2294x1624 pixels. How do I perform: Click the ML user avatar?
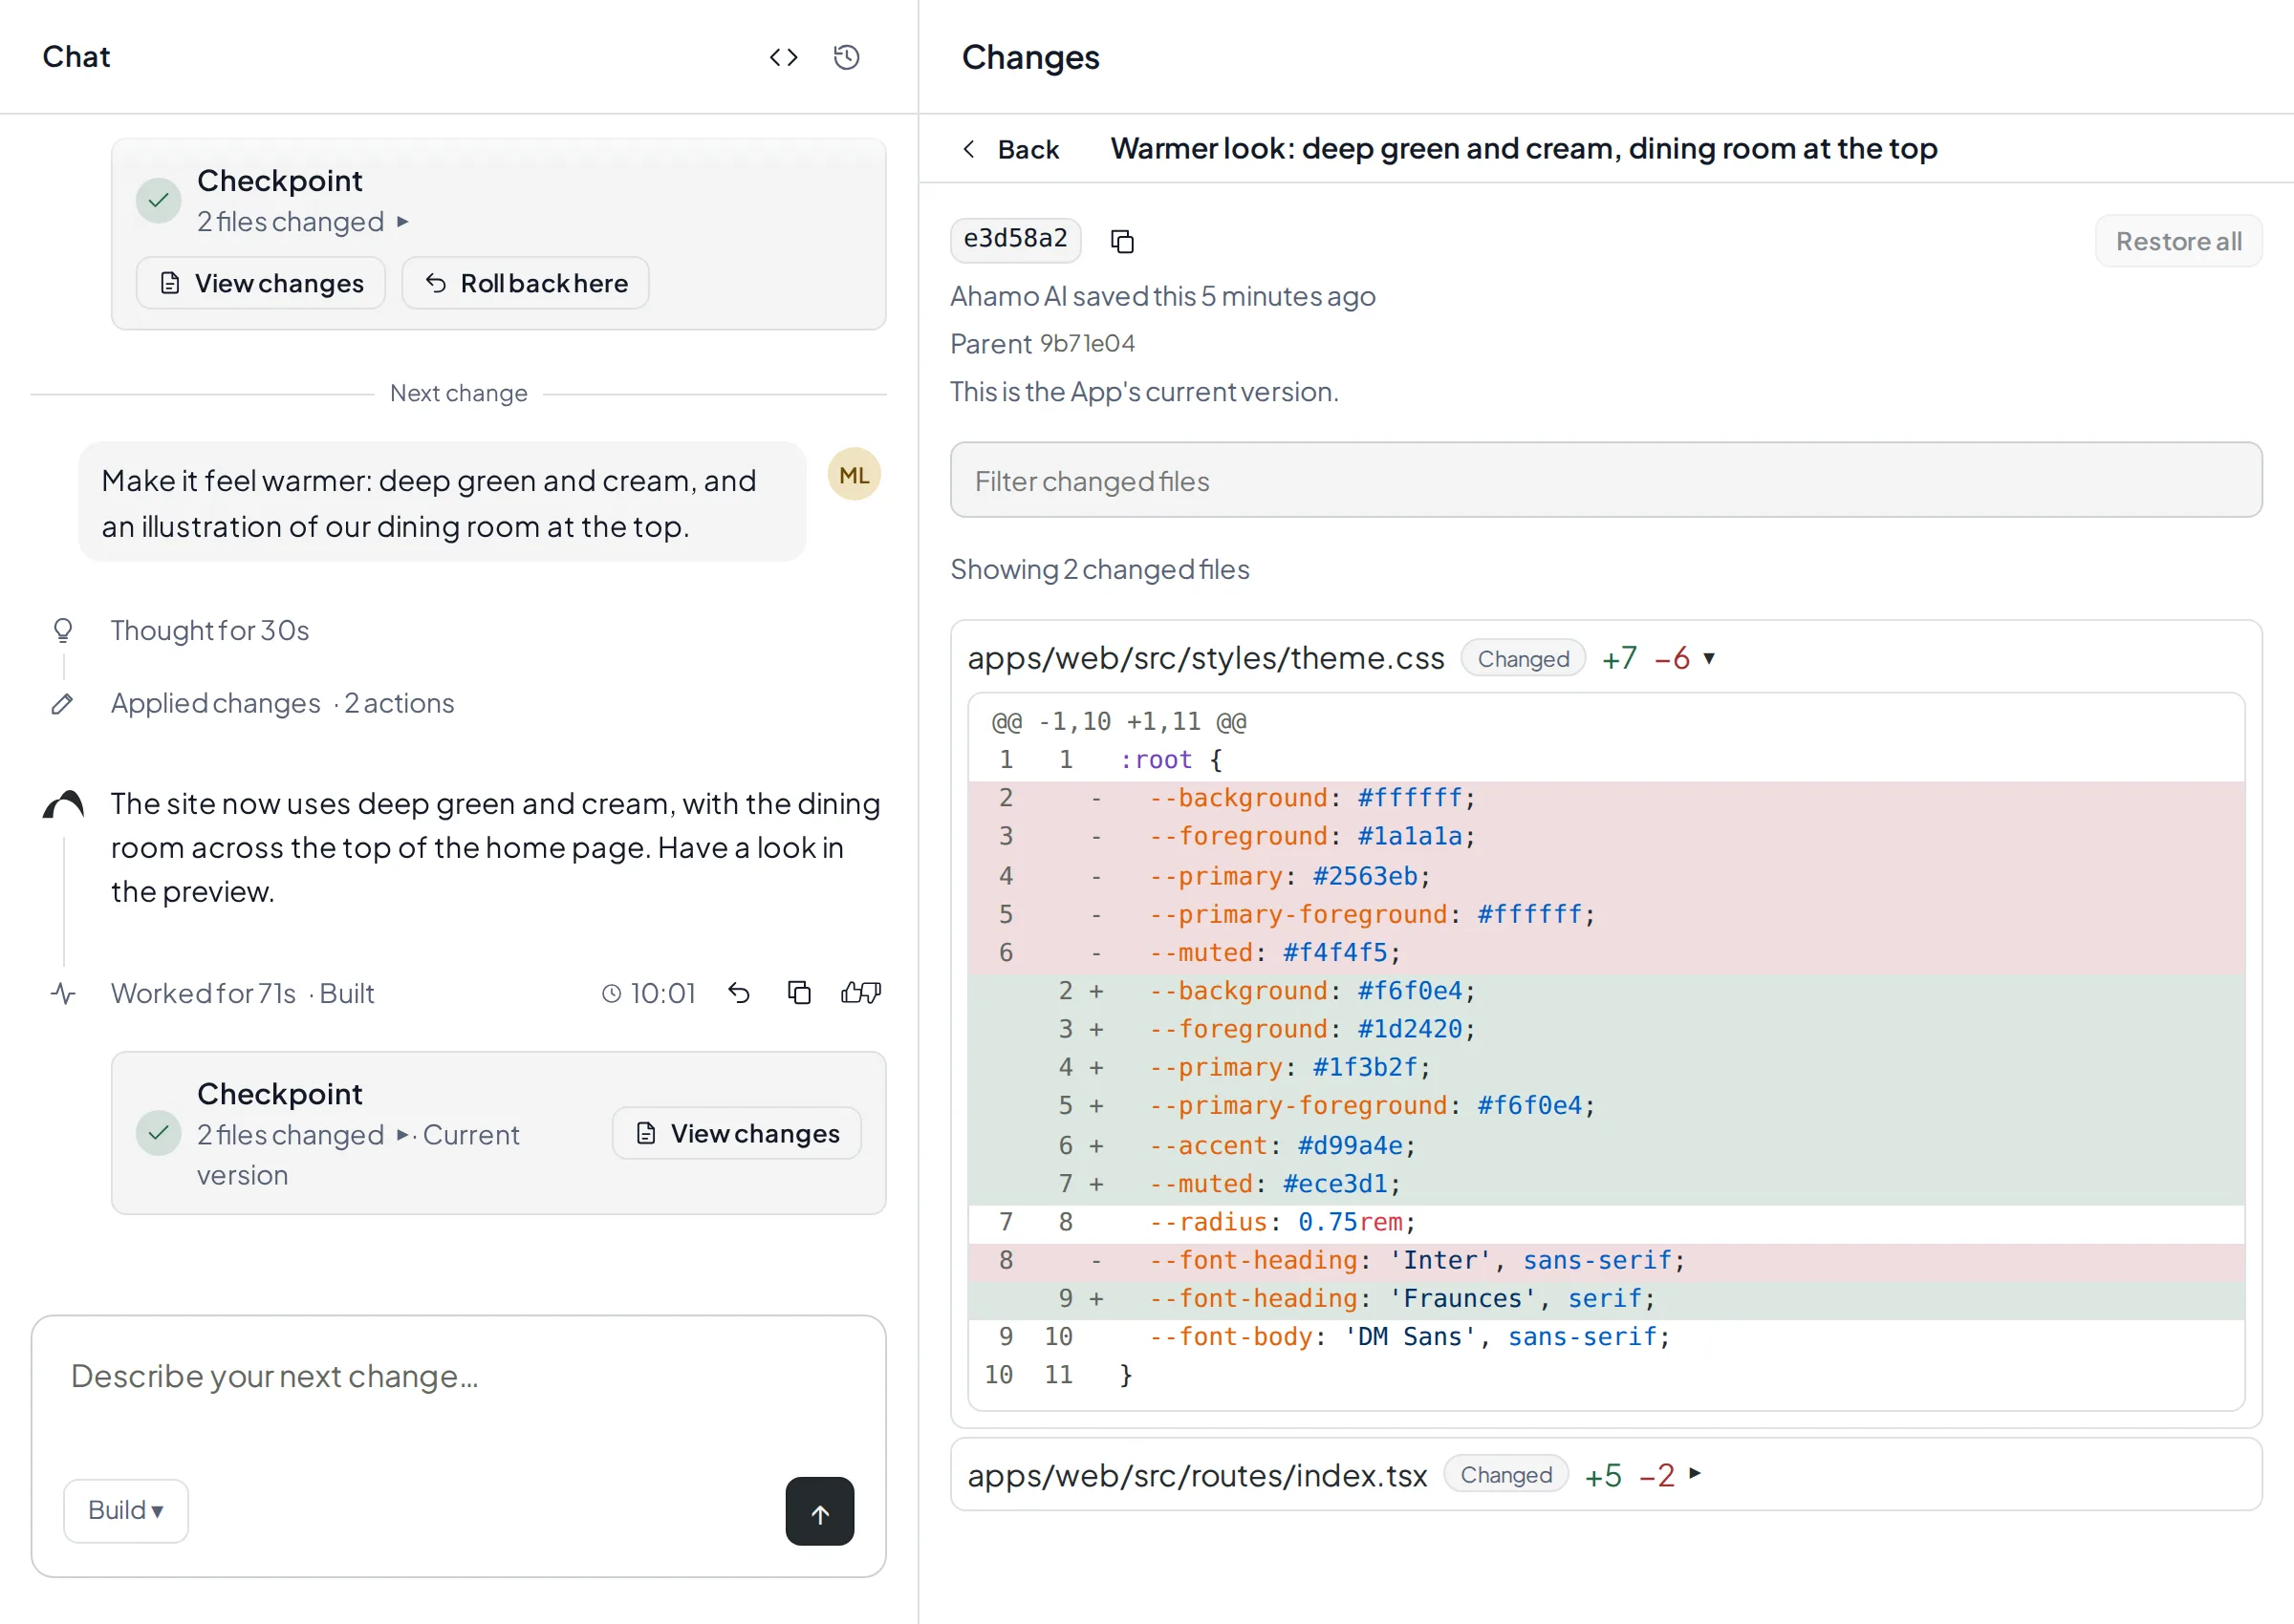click(x=855, y=475)
